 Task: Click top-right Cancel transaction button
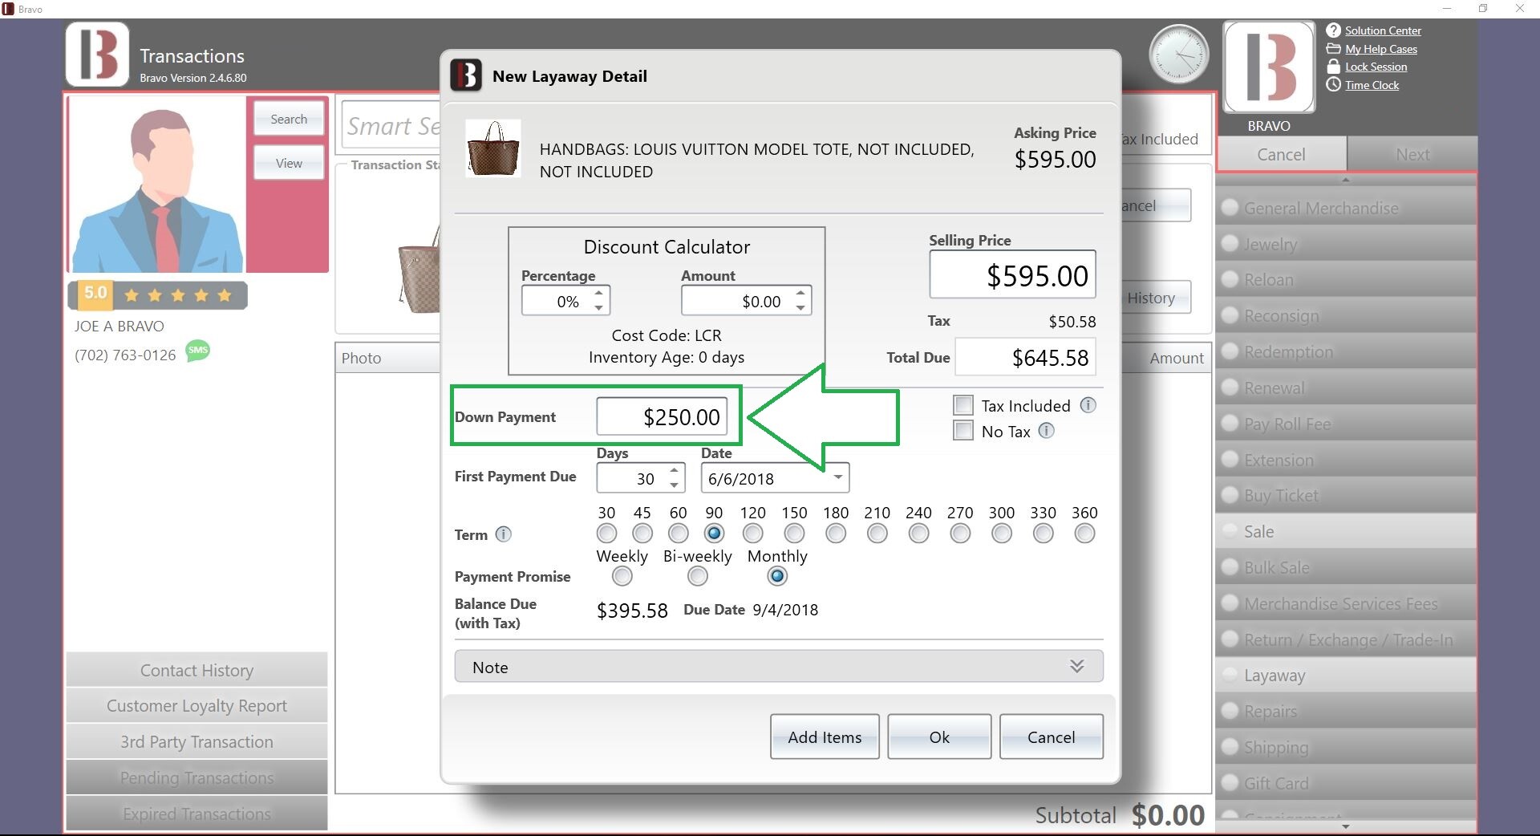pos(1281,154)
